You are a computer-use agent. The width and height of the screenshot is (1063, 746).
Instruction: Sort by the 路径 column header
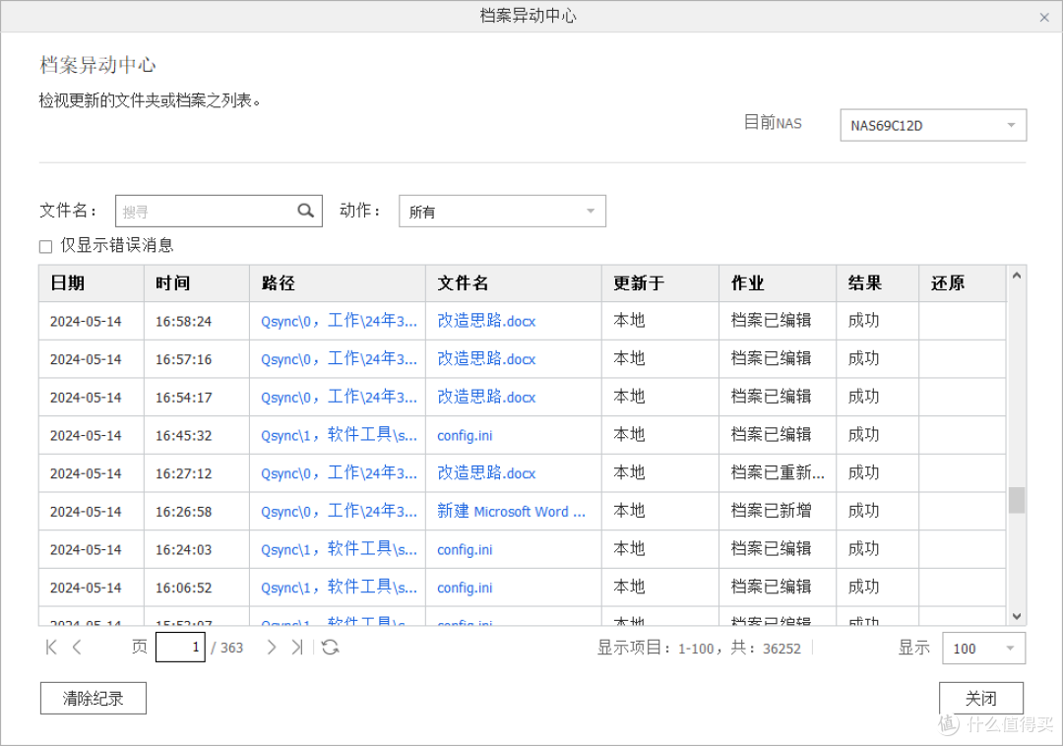click(x=338, y=283)
